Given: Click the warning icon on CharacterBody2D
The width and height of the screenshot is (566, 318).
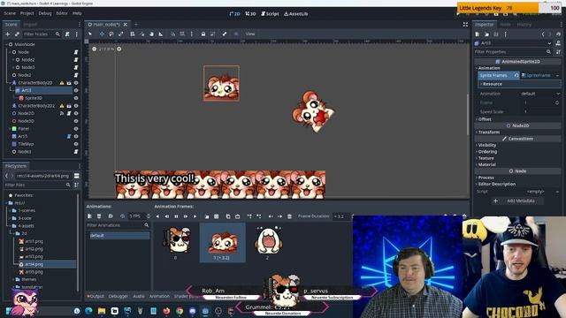Looking at the screenshot, I should [x=62, y=83].
